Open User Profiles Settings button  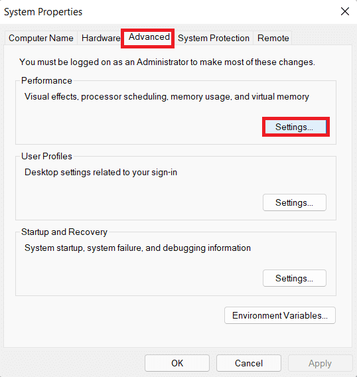pyautogui.click(x=295, y=202)
